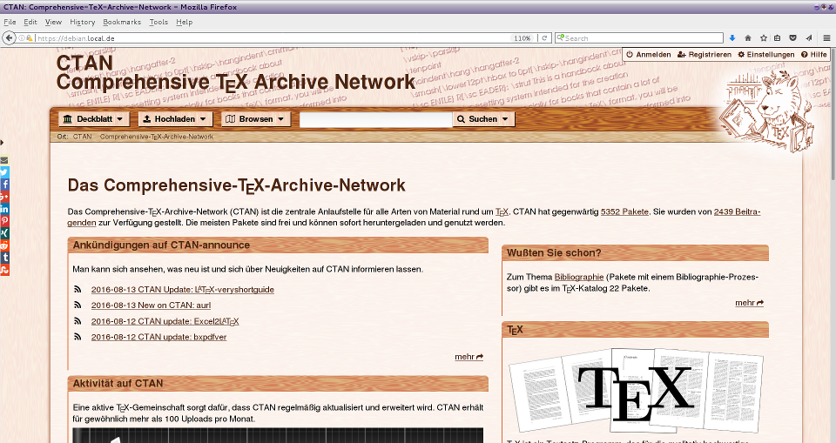Open the Firefox downloads arrow
Image resolution: width=836 pixels, height=443 pixels.
(732, 37)
